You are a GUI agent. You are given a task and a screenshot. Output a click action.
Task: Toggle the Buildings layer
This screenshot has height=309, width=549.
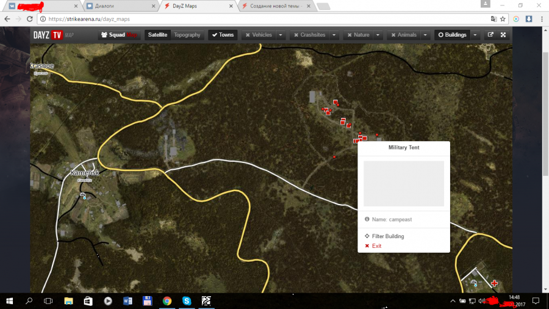point(452,35)
